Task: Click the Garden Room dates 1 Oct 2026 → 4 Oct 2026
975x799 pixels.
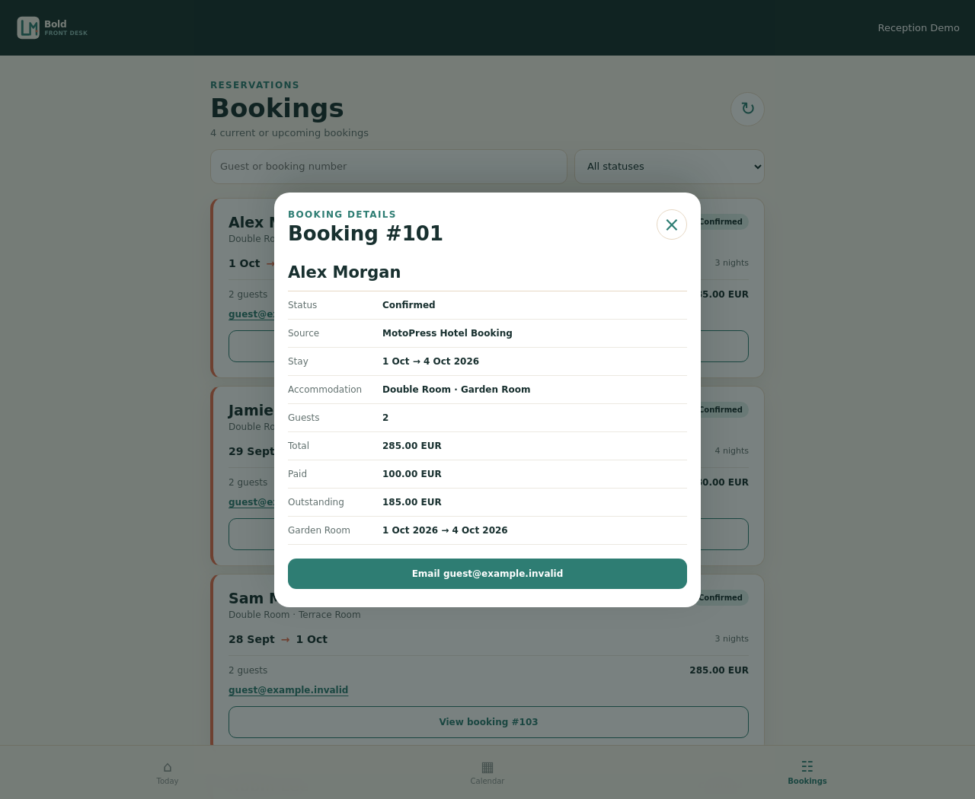Action: coord(445,530)
